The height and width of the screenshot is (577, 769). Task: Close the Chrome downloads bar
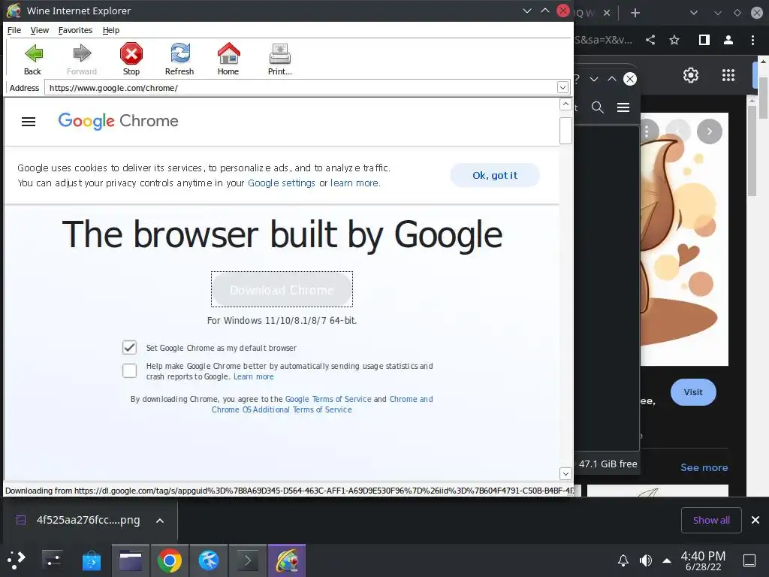point(755,520)
